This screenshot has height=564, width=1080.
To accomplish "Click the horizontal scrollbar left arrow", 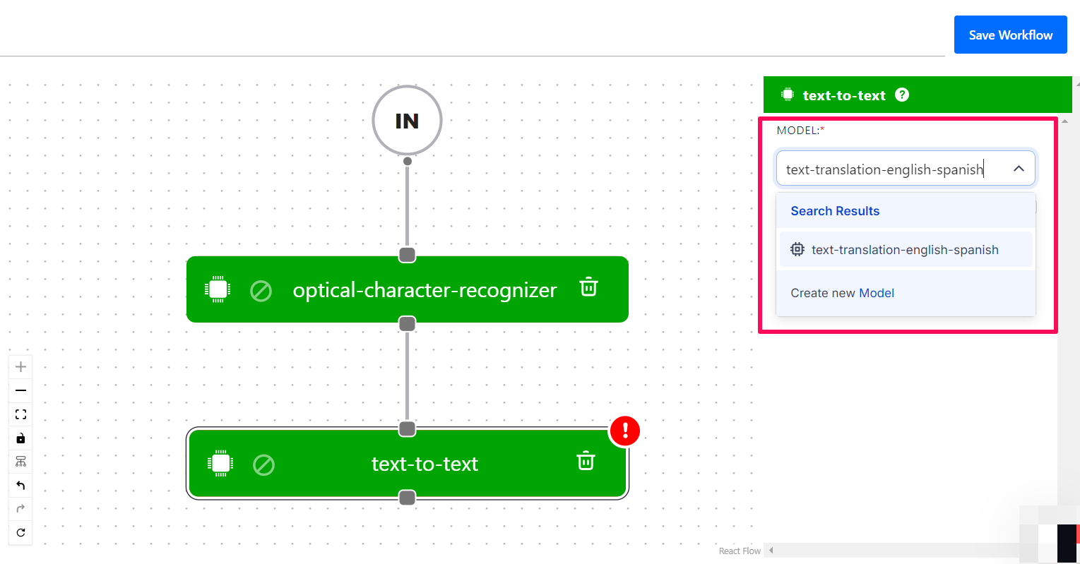I will pyautogui.click(x=771, y=551).
